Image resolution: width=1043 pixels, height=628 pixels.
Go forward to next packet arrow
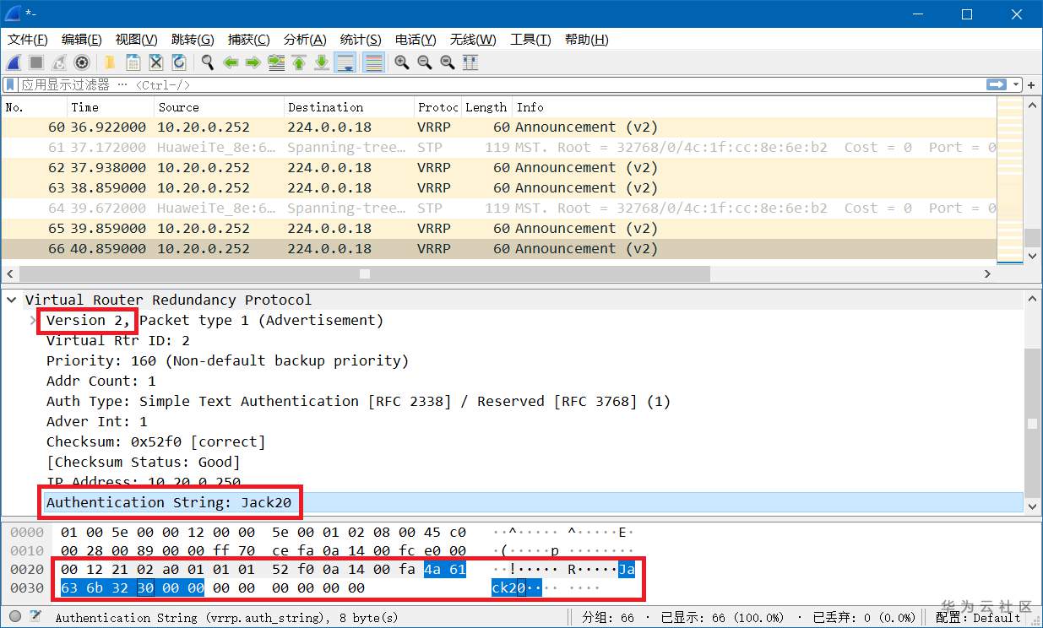253,62
